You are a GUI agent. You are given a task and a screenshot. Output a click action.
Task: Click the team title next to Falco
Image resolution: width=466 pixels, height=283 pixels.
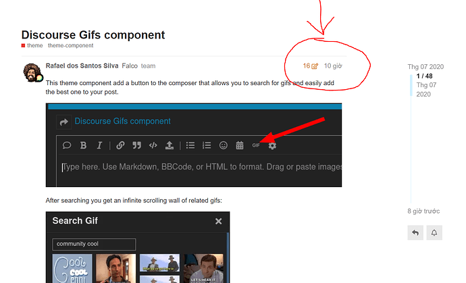pos(148,66)
